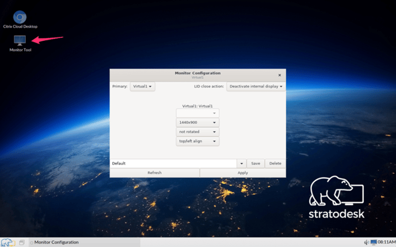Click the Delete button
The width and height of the screenshot is (396, 247).
click(275, 164)
